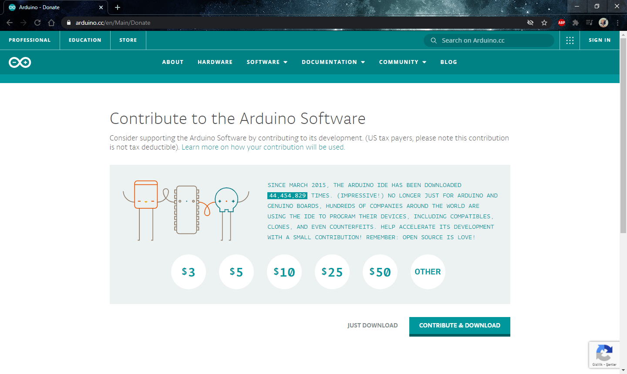Screen dimensions: 627x374
Task: Open the Chrome profile avatar
Action: tap(603, 23)
